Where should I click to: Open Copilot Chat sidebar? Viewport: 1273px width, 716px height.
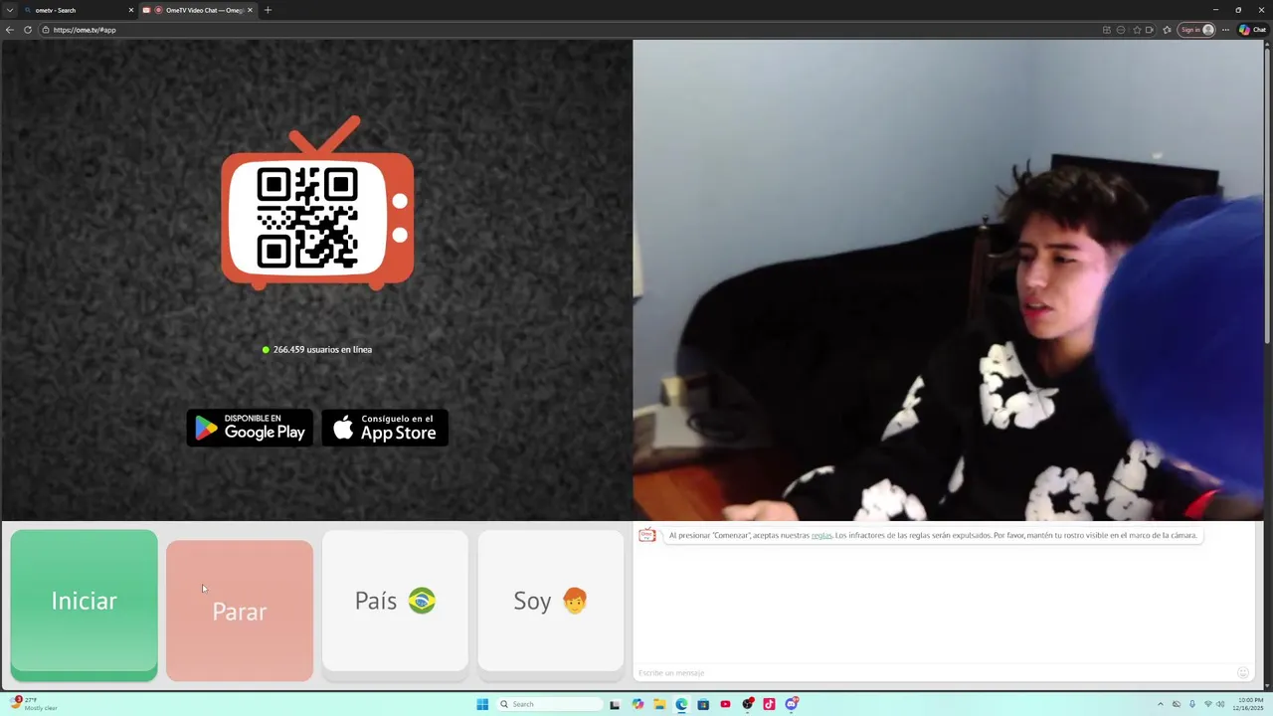(x=1252, y=30)
